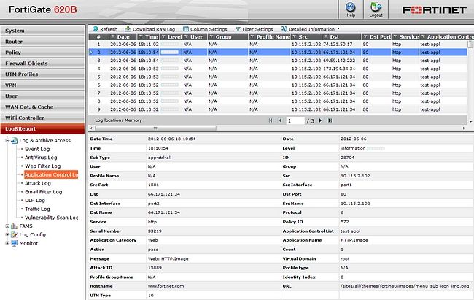The width and height of the screenshot is (474, 300).
Task: Filter icon on the Dst column
Action: tap(325, 37)
